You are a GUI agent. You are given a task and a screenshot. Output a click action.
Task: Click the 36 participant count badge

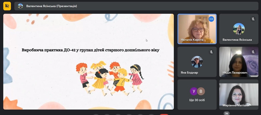pos(226,113)
